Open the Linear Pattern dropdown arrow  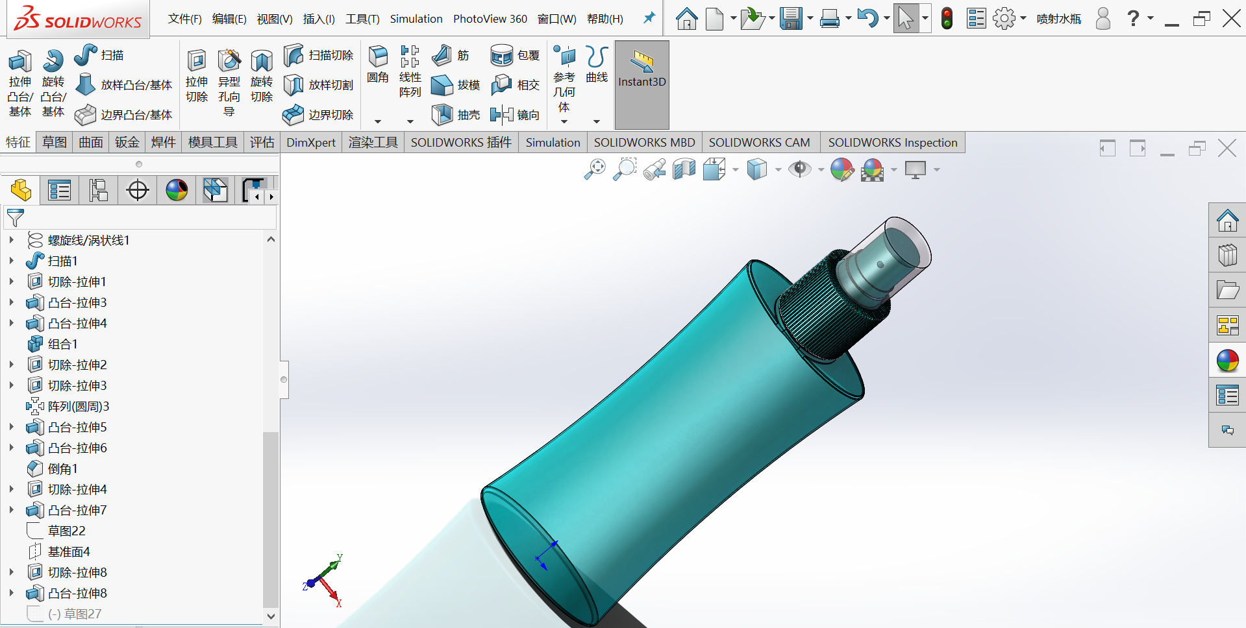[x=410, y=121]
